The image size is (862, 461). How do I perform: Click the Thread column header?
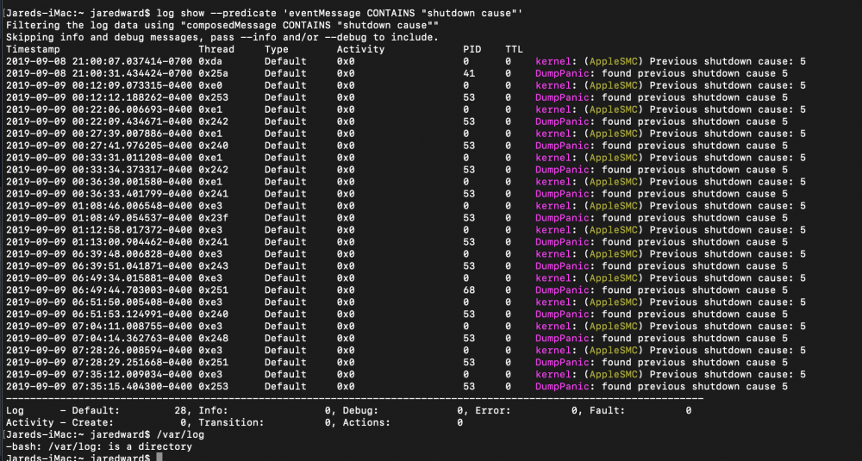[x=216, y=49]
